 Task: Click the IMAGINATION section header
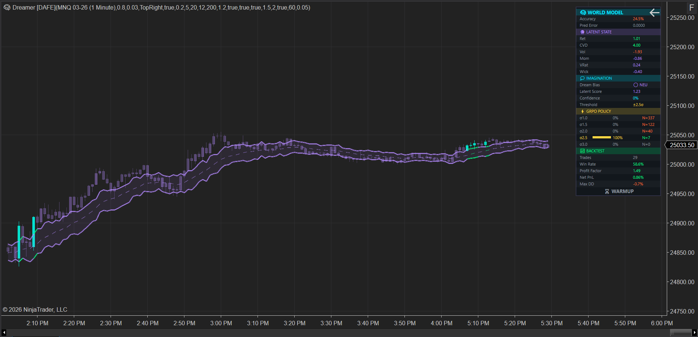618,78
